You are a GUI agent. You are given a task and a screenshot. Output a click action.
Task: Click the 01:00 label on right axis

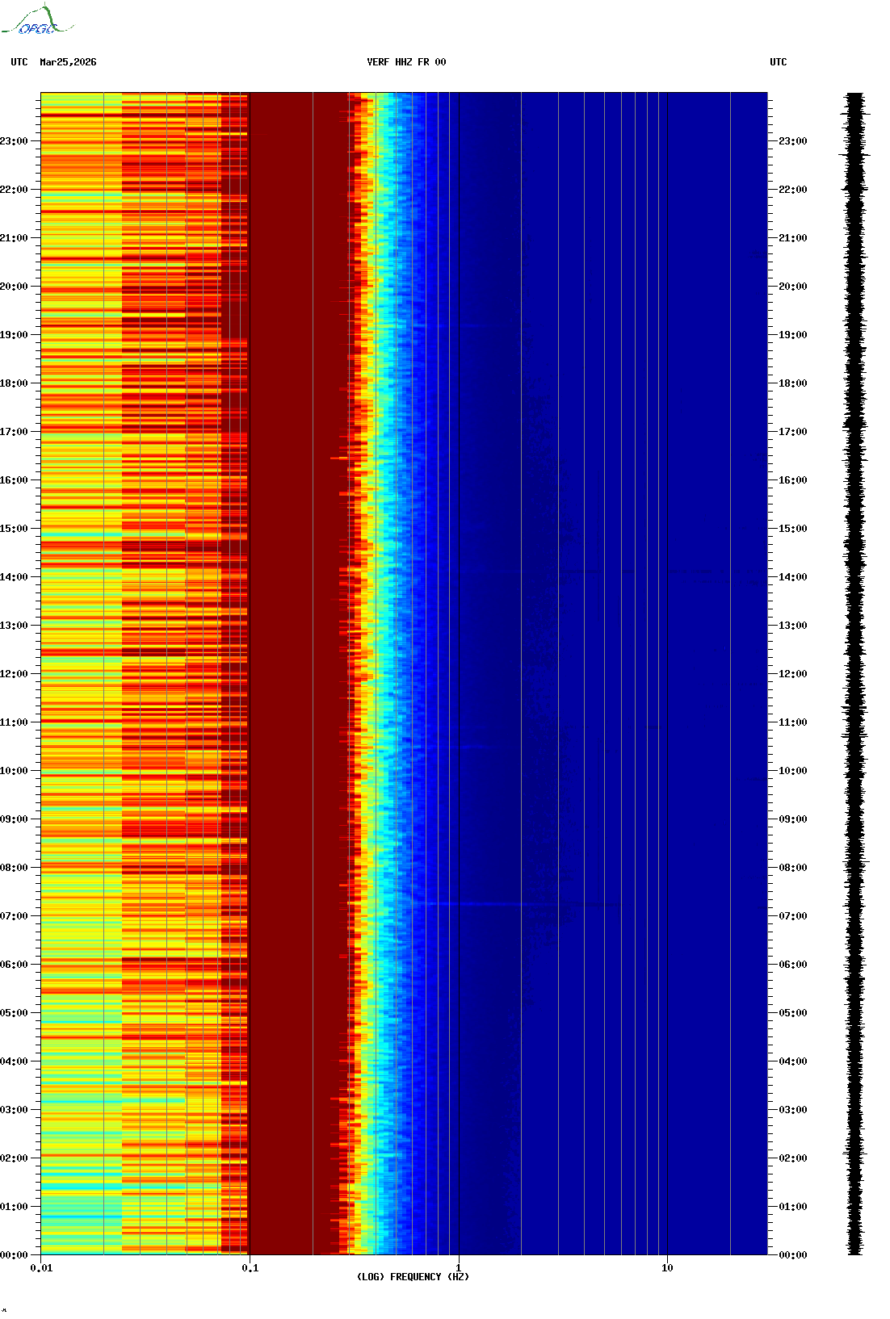[x=792, y=1207]
